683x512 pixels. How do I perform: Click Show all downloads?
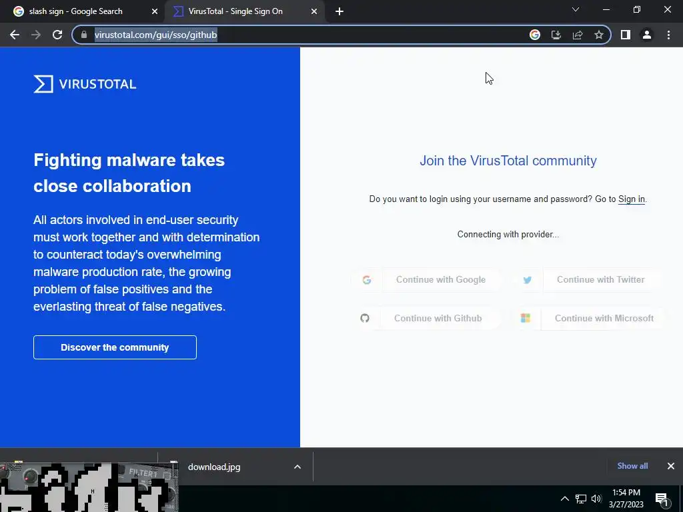click(632, 466)
